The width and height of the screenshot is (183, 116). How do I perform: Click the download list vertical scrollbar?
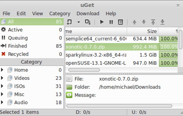click(x=180, y=39)
